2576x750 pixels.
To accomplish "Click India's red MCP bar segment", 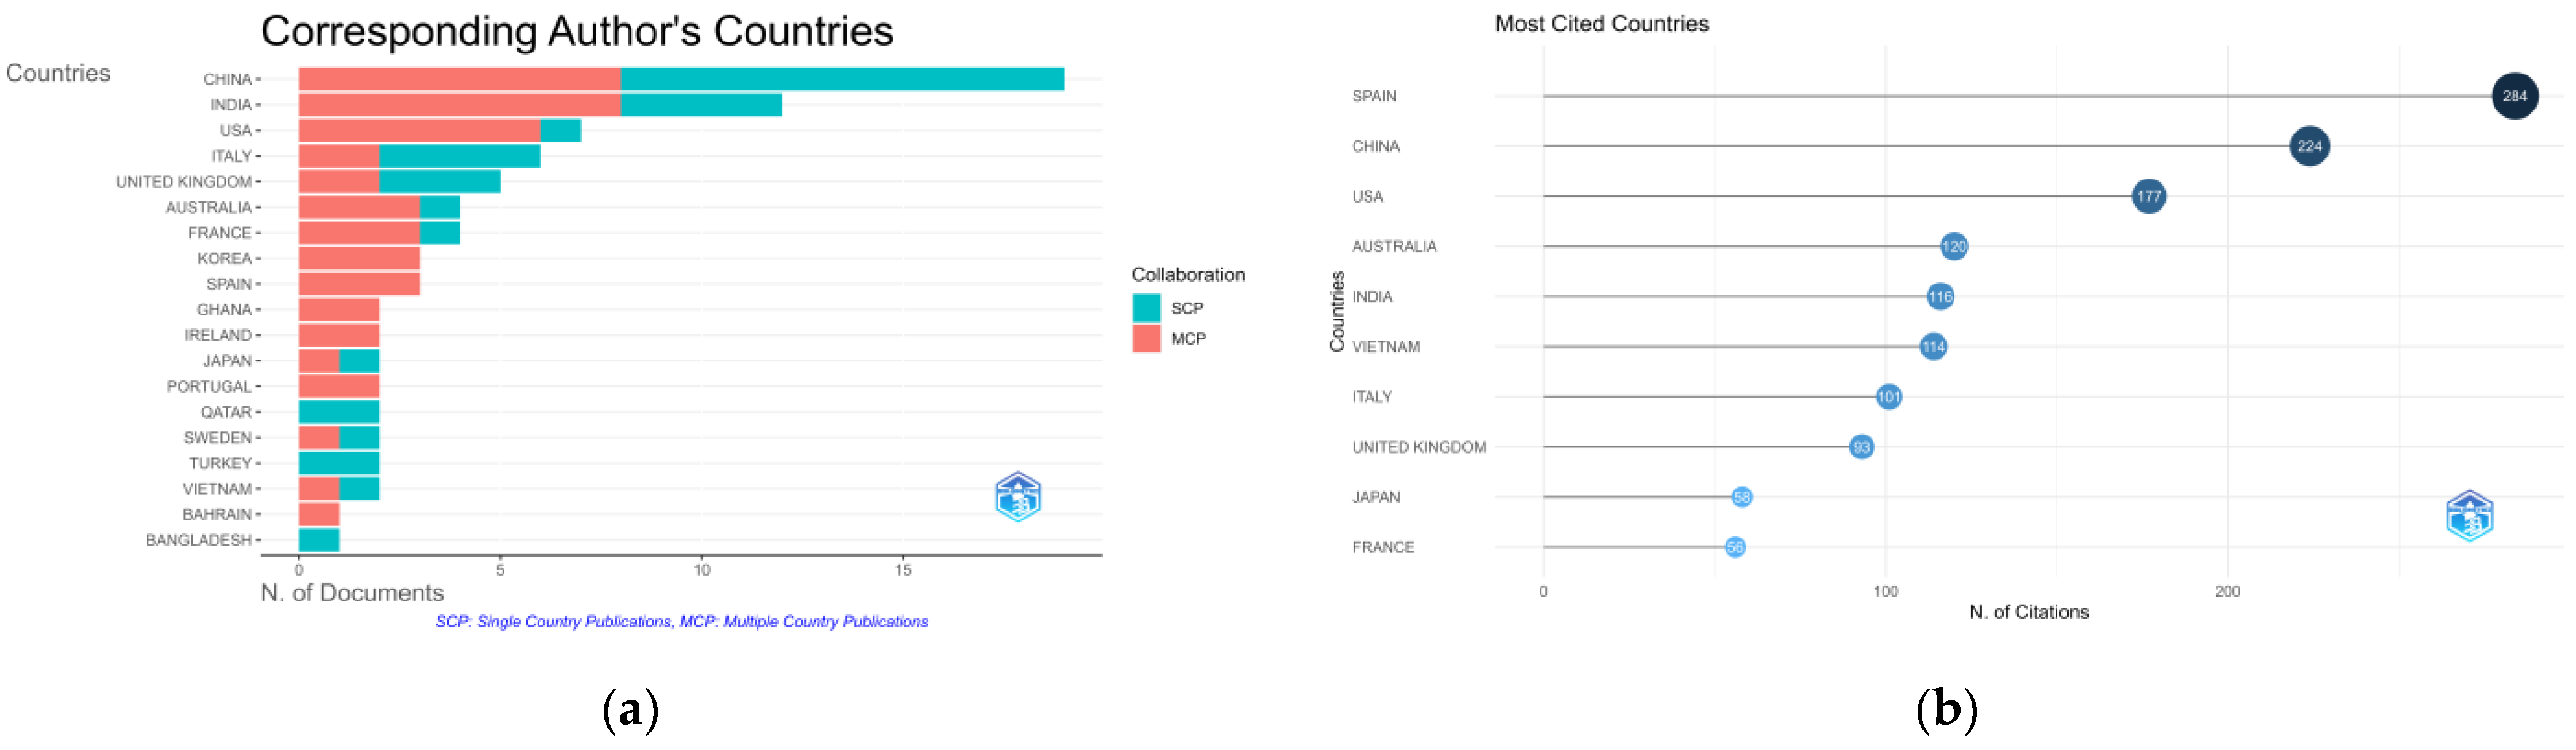I will (x=460, y=105).
